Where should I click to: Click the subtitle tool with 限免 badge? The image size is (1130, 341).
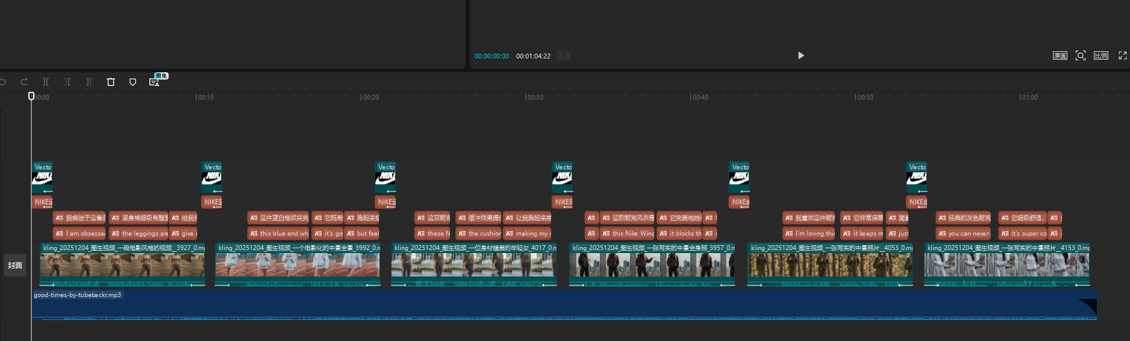(154, 82)
